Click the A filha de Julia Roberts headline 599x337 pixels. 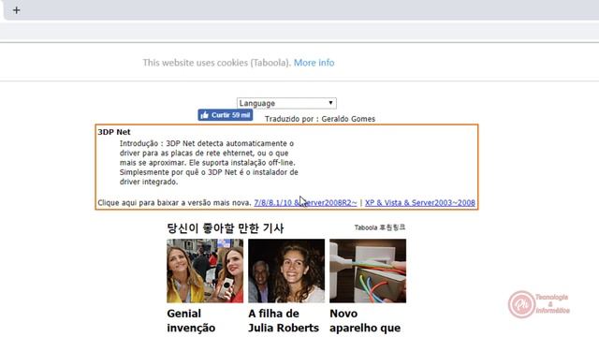click(284, 321)
